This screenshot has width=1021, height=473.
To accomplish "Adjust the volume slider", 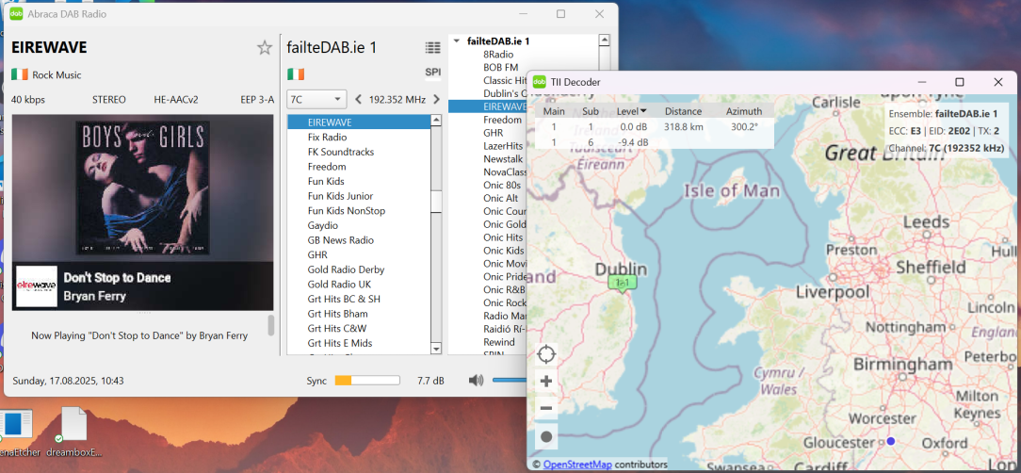I will [x=510, y=380].
